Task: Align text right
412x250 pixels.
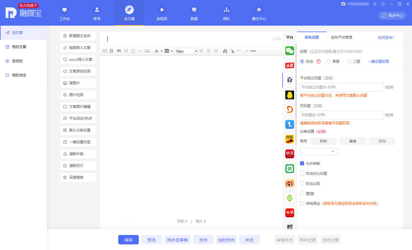Action: click(216, 51)
